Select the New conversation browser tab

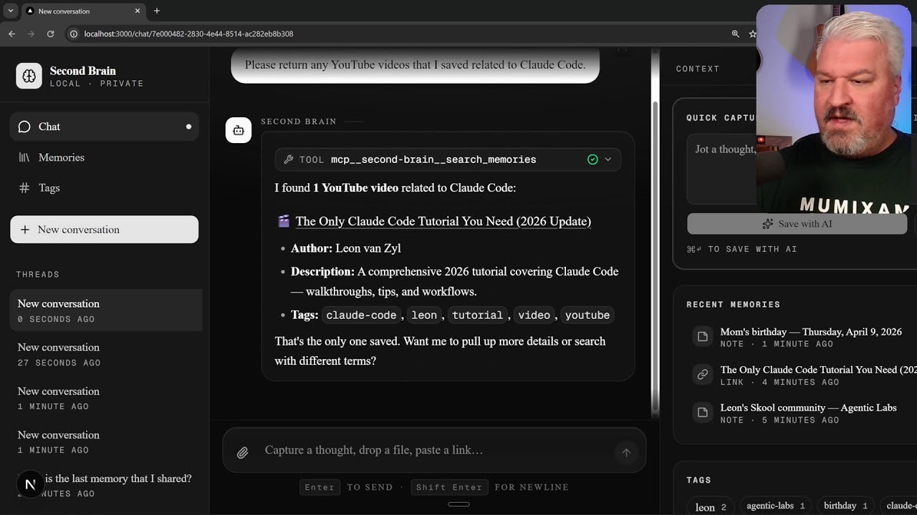coord(82,11)
